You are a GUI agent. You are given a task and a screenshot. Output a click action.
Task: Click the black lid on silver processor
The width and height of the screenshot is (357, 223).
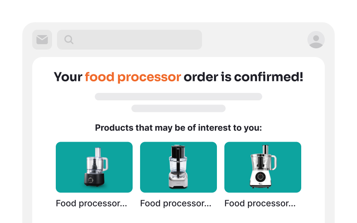pos(178,150)
